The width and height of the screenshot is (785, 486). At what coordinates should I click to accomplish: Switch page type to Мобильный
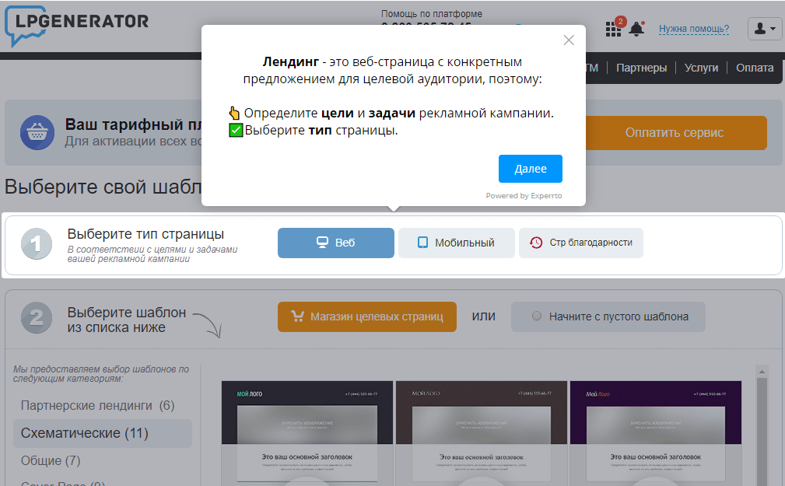tap(456, 243)
